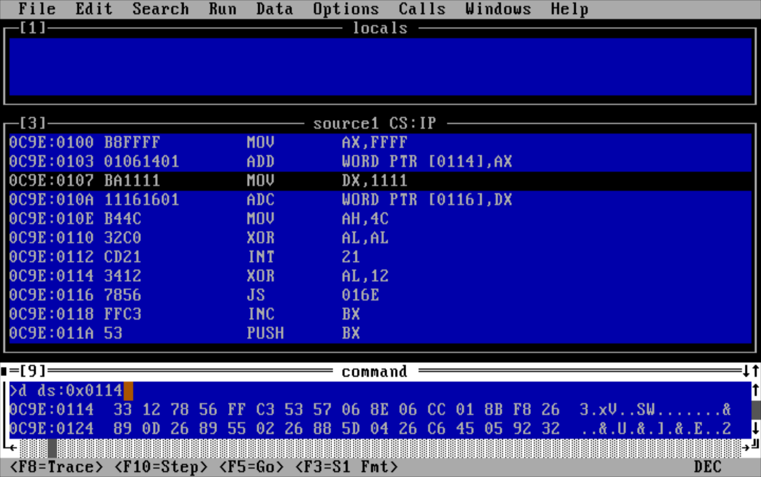This screenshot has width=761, height=477.
Task: Select line INC BX
Action: click(380, 315)
